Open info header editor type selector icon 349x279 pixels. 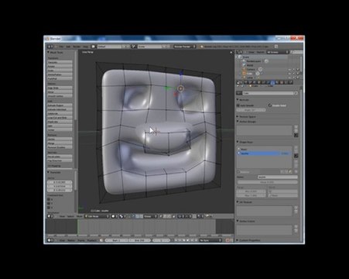(x=50, y=46)
